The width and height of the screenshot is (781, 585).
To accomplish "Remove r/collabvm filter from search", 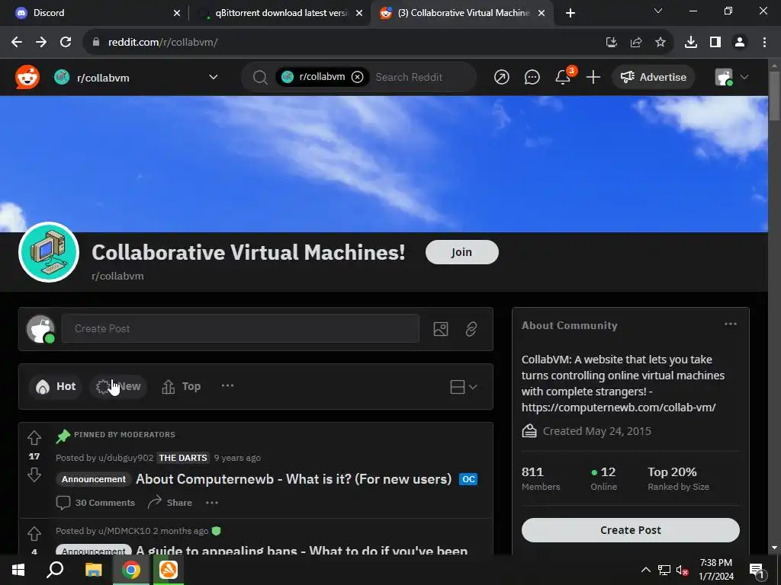I will 357,77.
